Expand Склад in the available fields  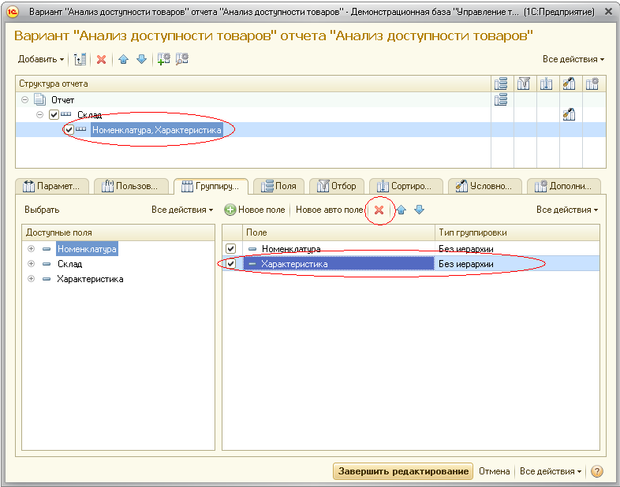pos(32,264)
